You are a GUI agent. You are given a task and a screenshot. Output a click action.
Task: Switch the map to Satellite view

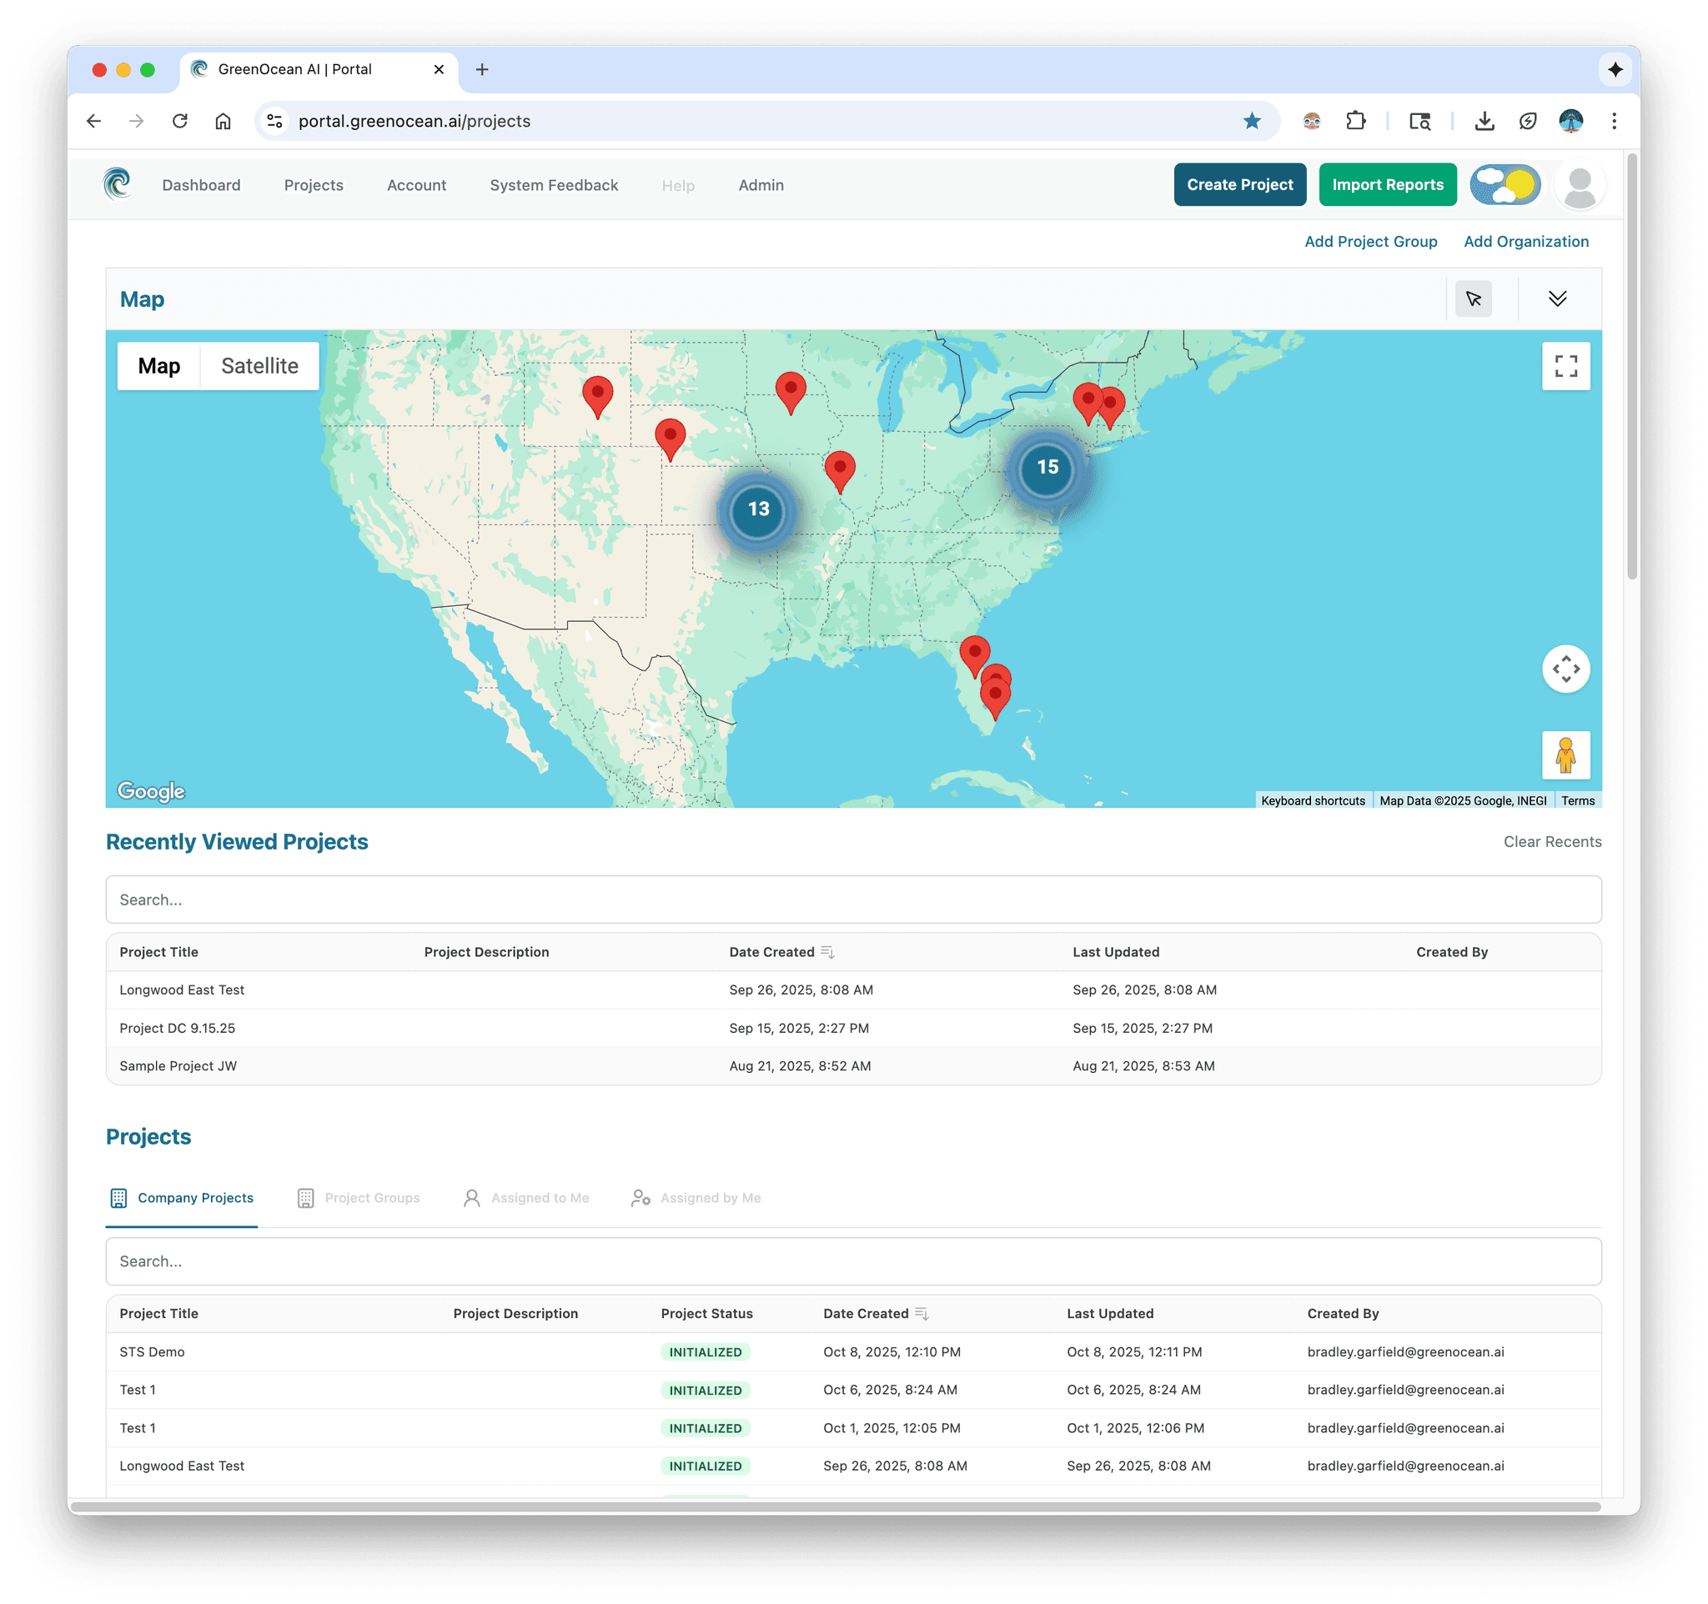[259, 366]
